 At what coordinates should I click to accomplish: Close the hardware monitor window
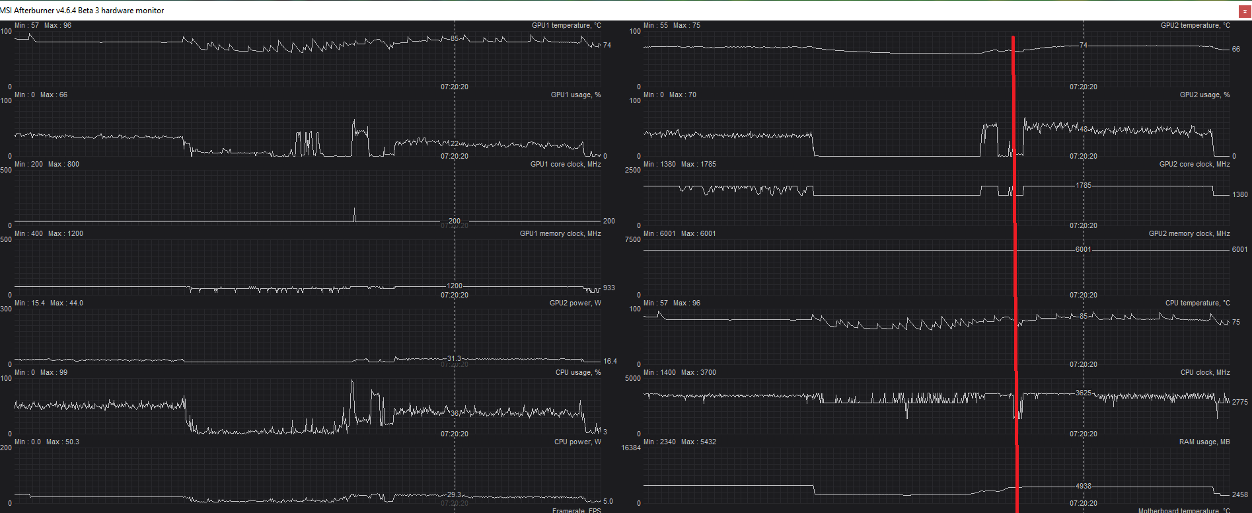click(x=1245, y=11)
